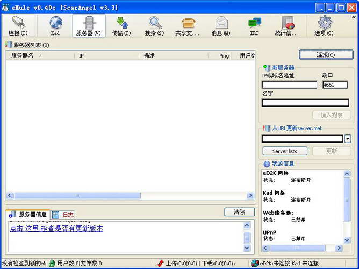
Task: Click the Log (日志) tab
Action: (63, 215)
